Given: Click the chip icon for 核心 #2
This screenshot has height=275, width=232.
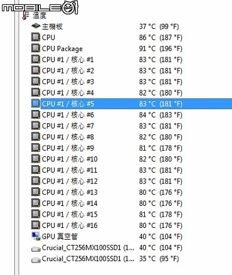Looking at the screenshot, I should (x=36, y=70).
